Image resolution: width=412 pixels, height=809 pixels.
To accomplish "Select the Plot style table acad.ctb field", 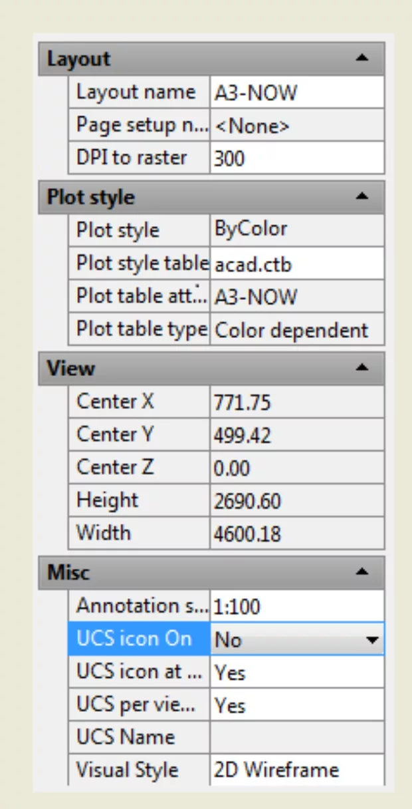I will [296, 264].
